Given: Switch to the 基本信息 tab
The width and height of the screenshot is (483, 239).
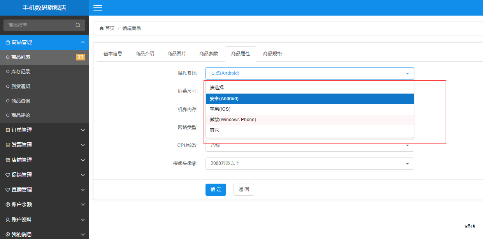Looking at the screenshot, I should pyautogui.click(x=113, y=54).
